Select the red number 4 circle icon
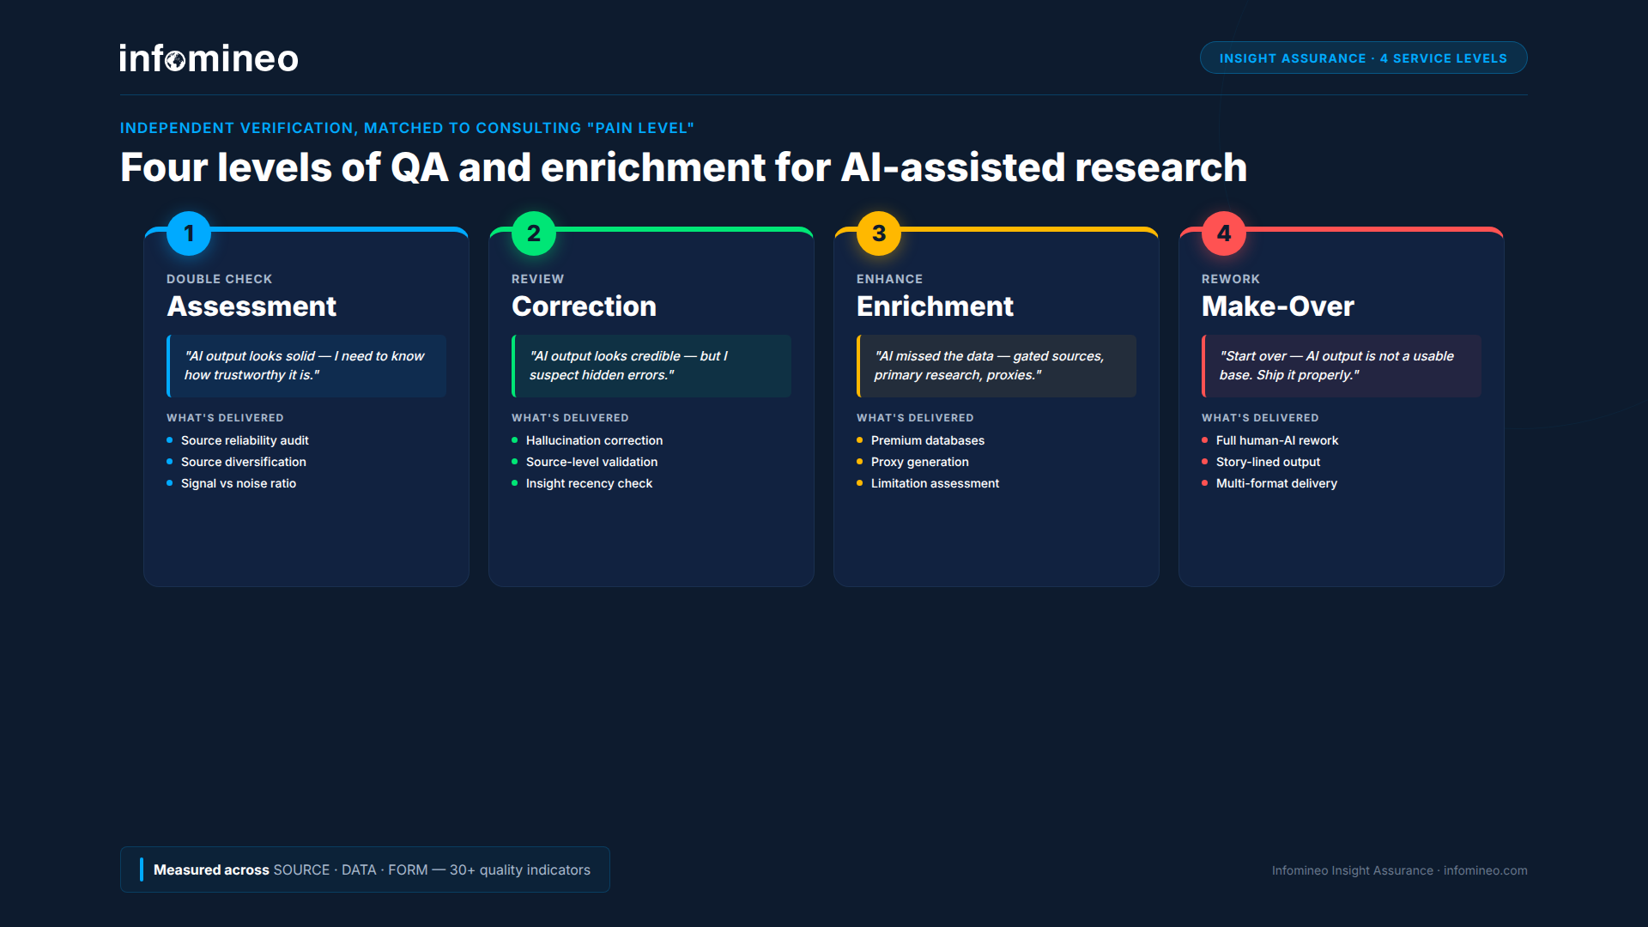 click(x=1224, y=233)
